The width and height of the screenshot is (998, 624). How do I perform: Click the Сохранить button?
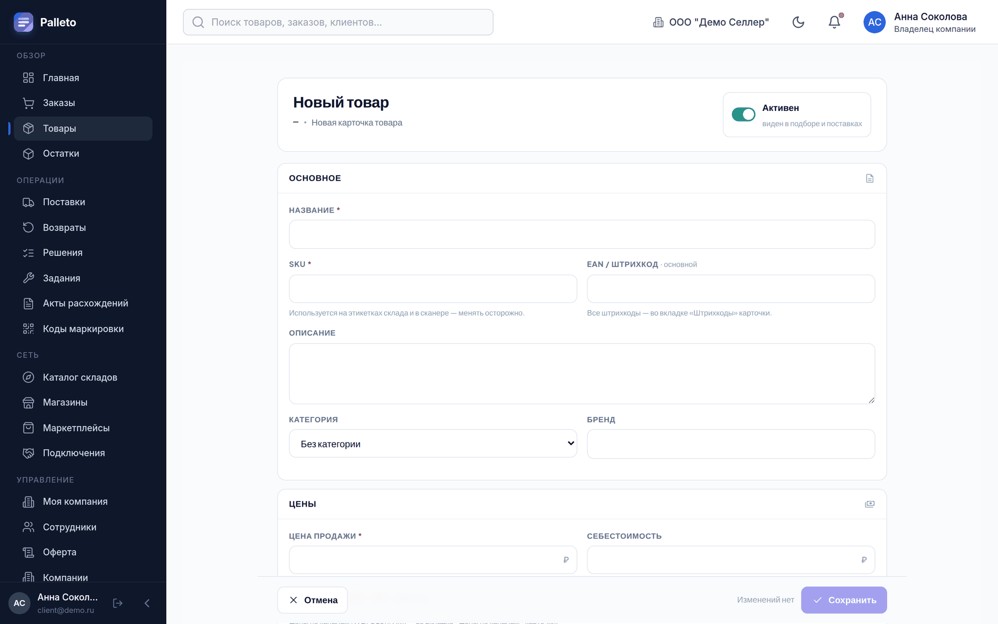pyautogui.click(x=844, y=600)
